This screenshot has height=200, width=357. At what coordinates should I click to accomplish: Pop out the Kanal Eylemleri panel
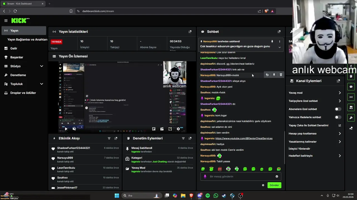[338, 81]
